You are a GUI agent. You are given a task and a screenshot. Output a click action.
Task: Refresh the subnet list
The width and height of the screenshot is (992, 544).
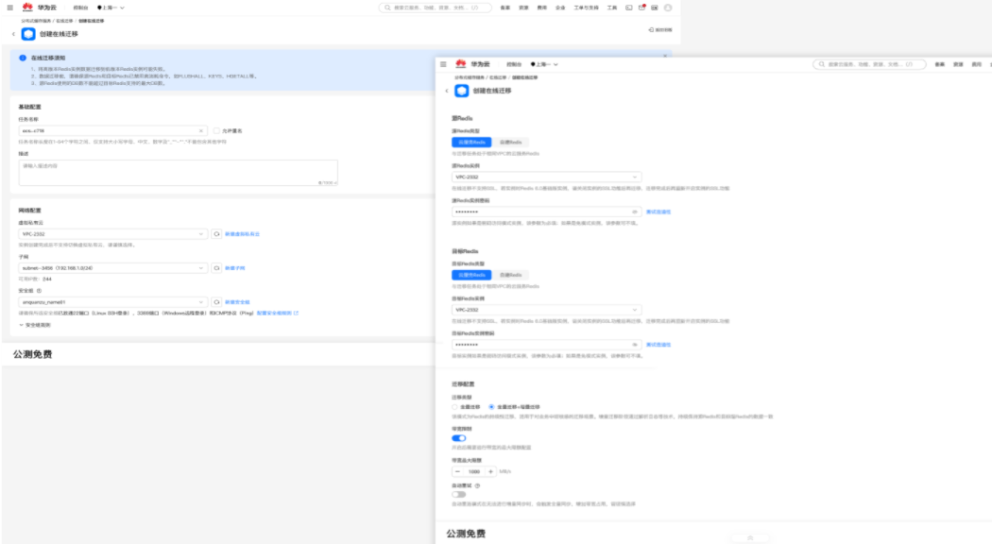(216, 268)
